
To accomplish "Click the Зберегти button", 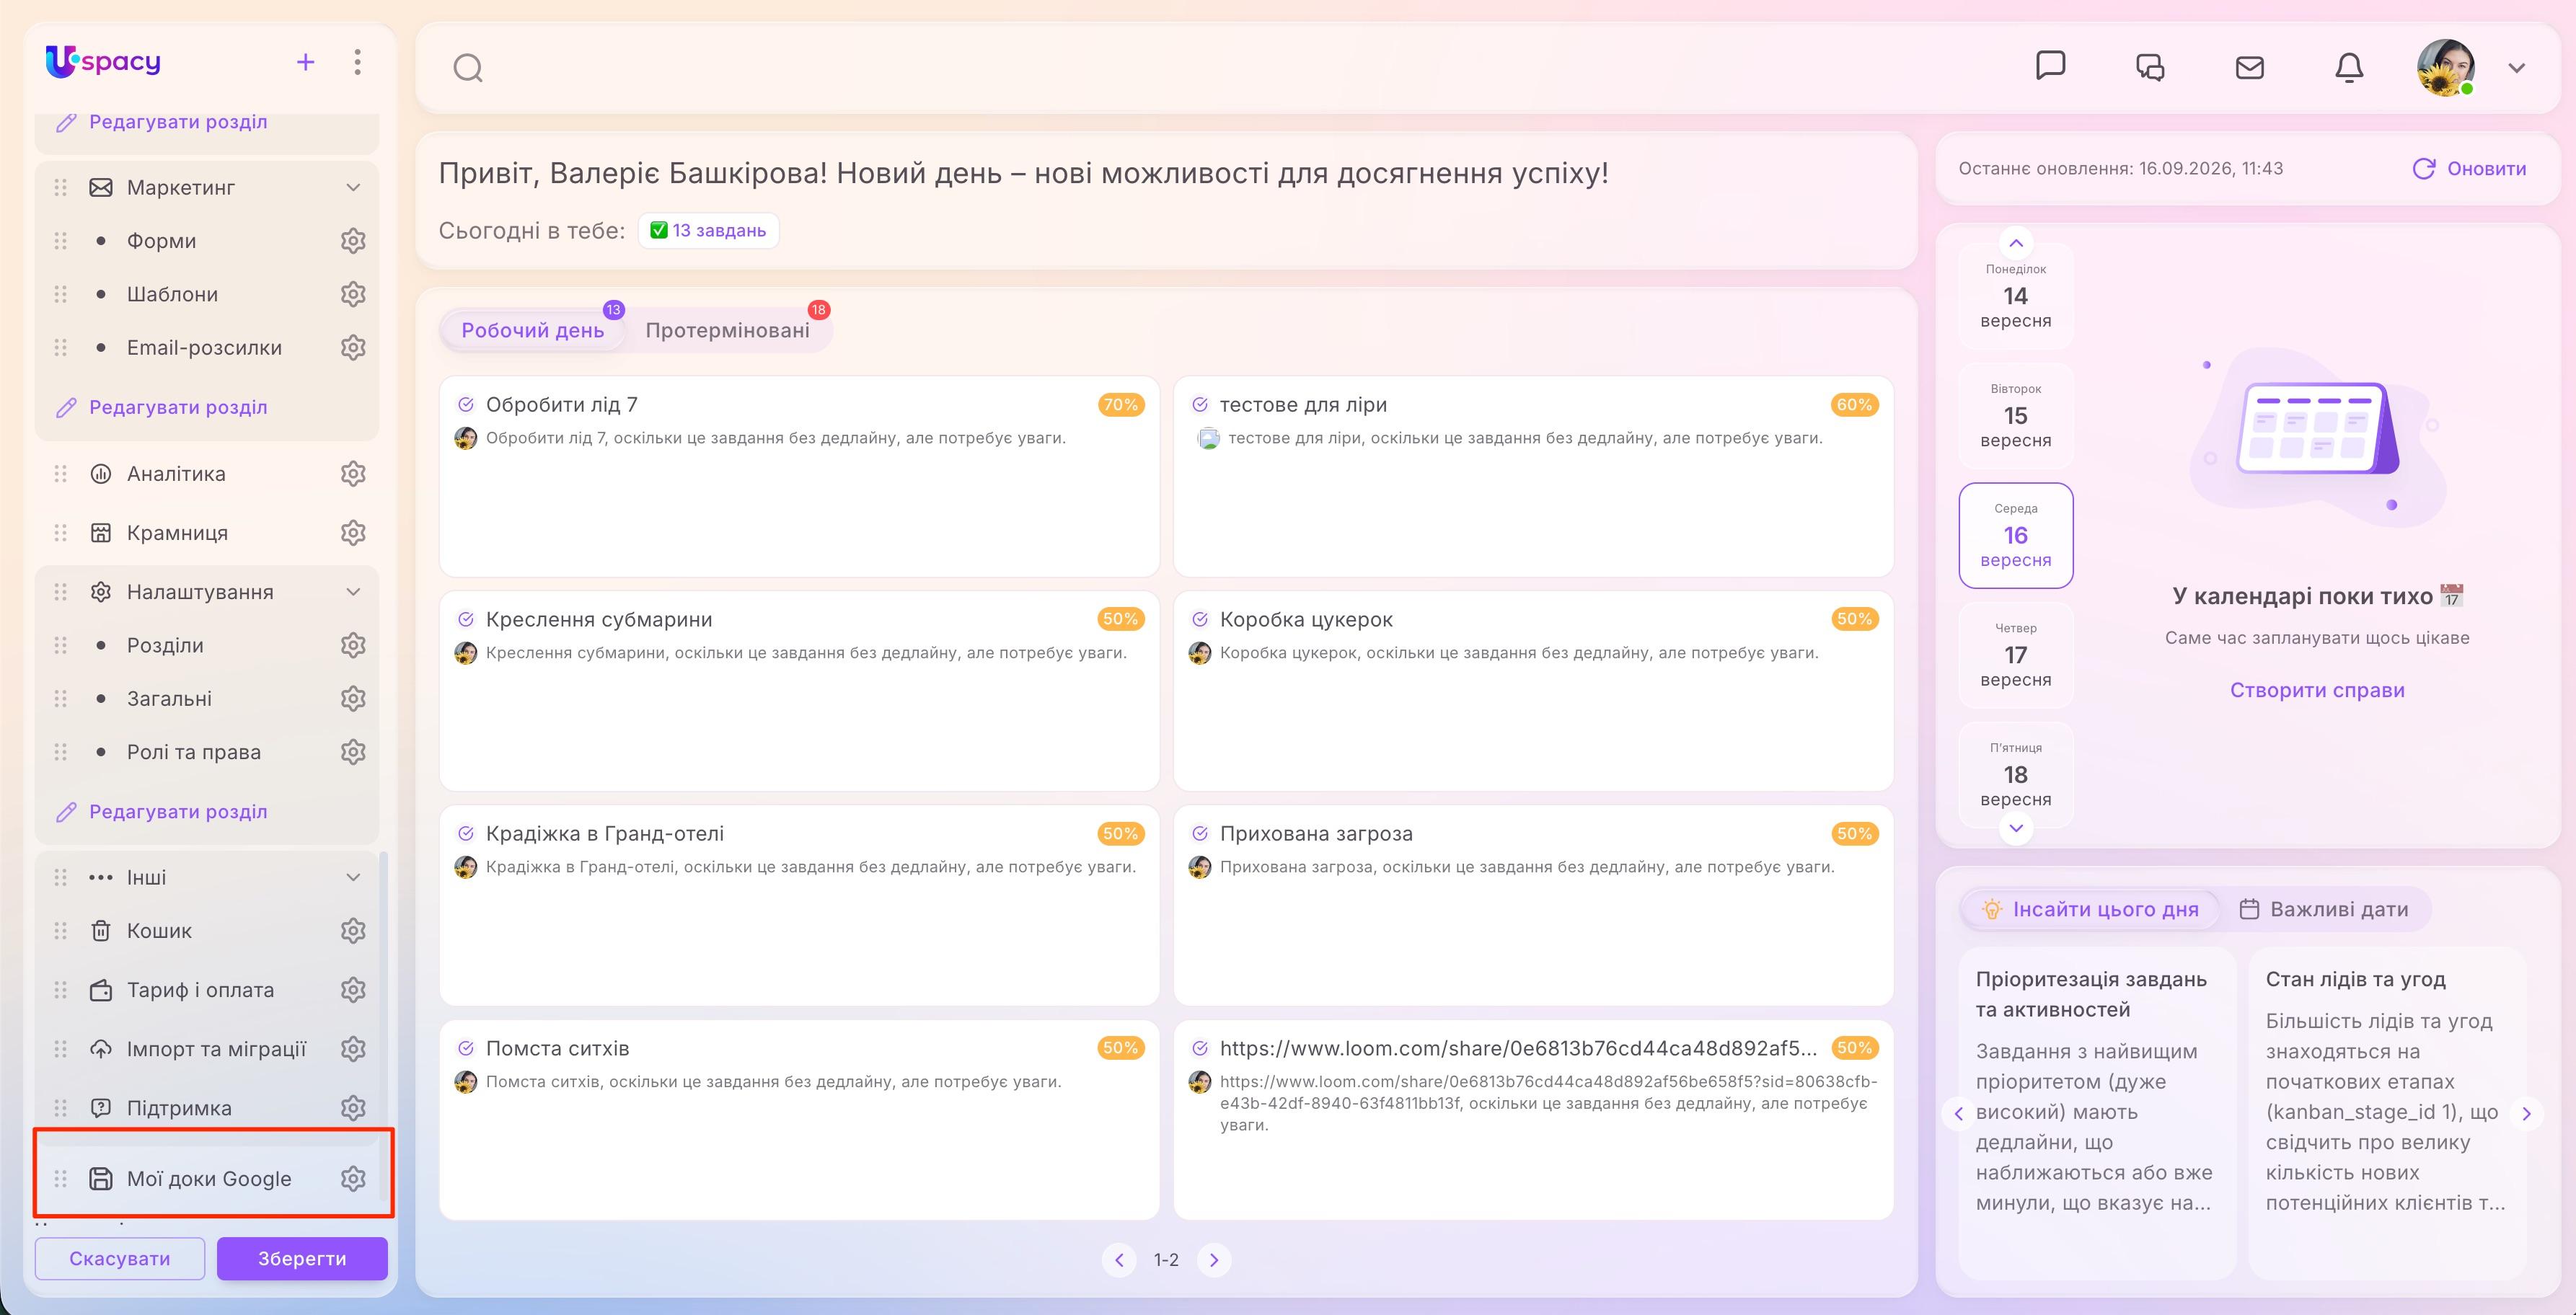I will click(302, 1259).
